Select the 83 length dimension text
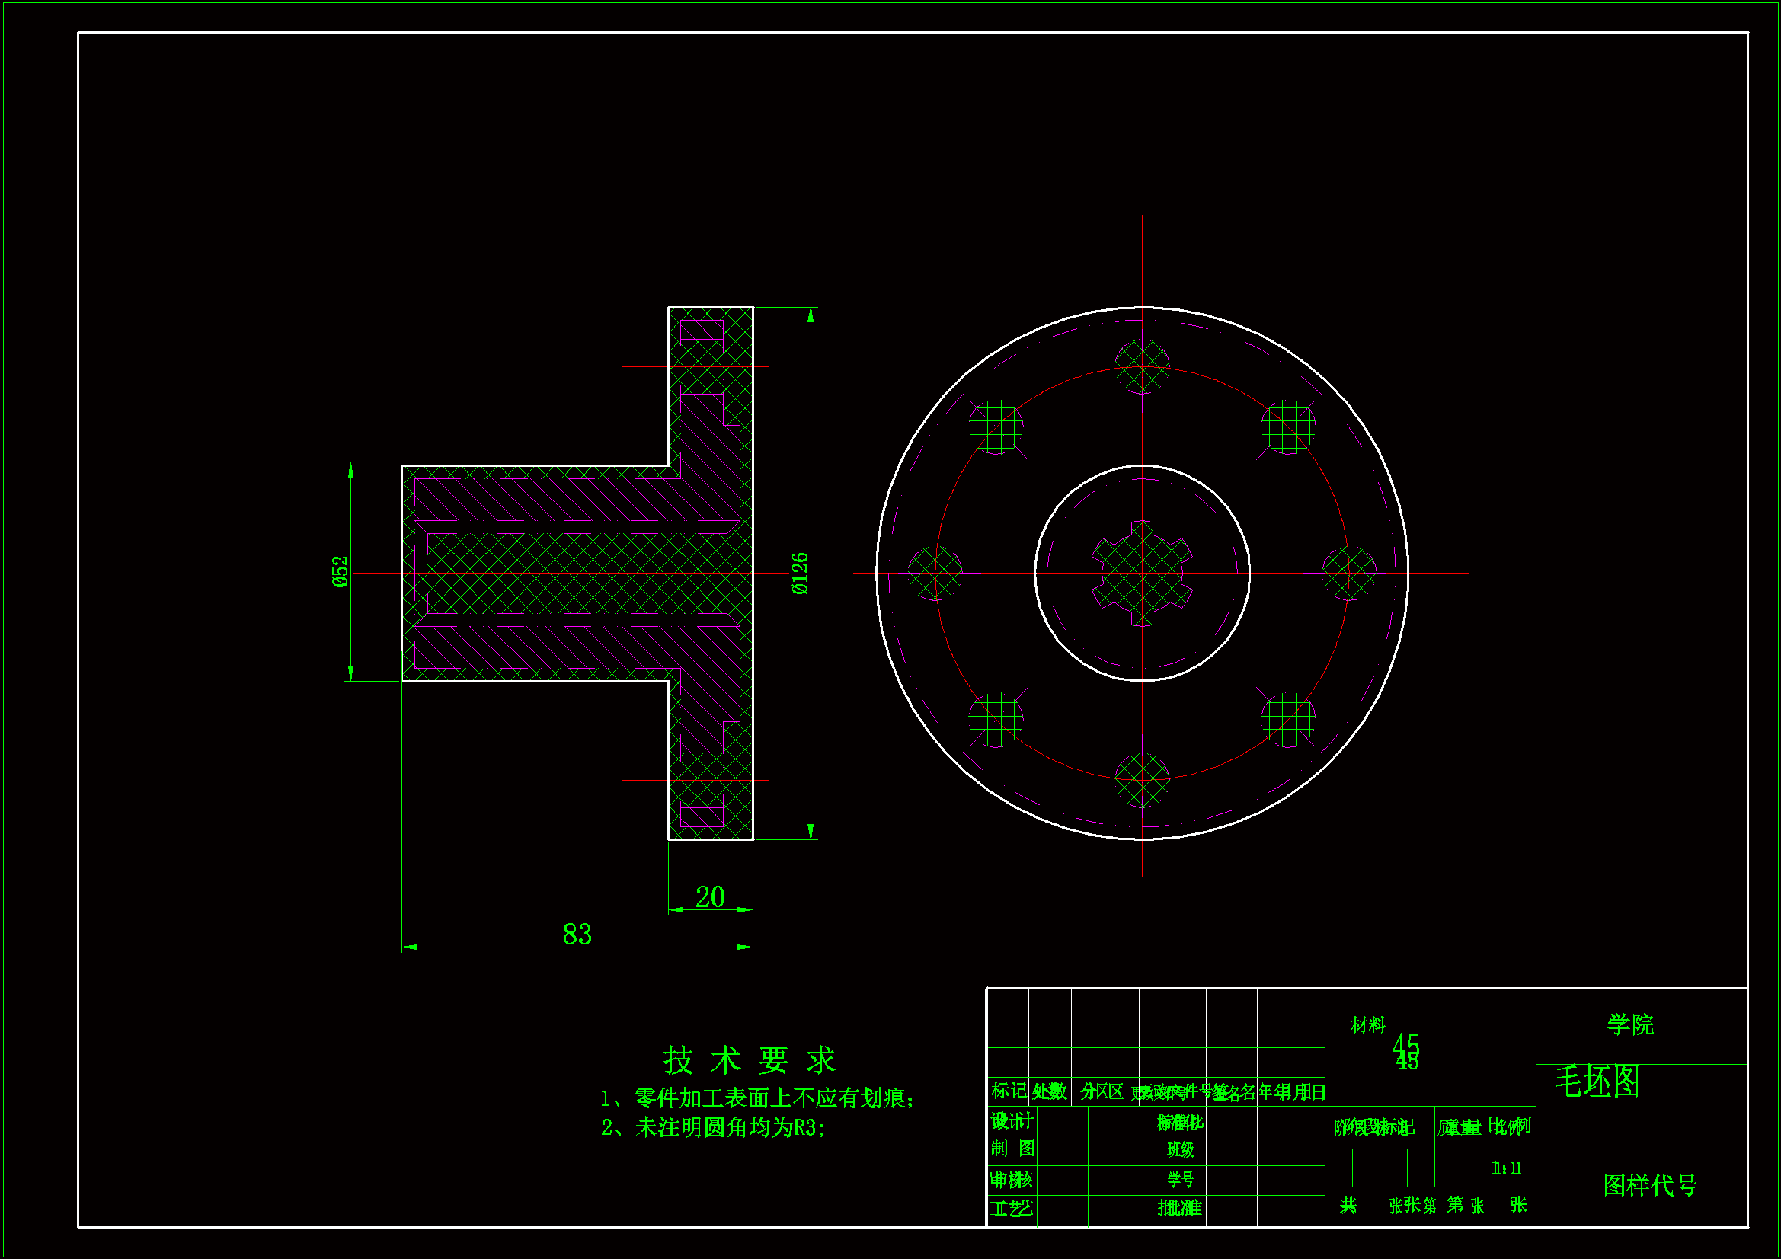Screen dimensions: 1781x1259 [577, 934]
